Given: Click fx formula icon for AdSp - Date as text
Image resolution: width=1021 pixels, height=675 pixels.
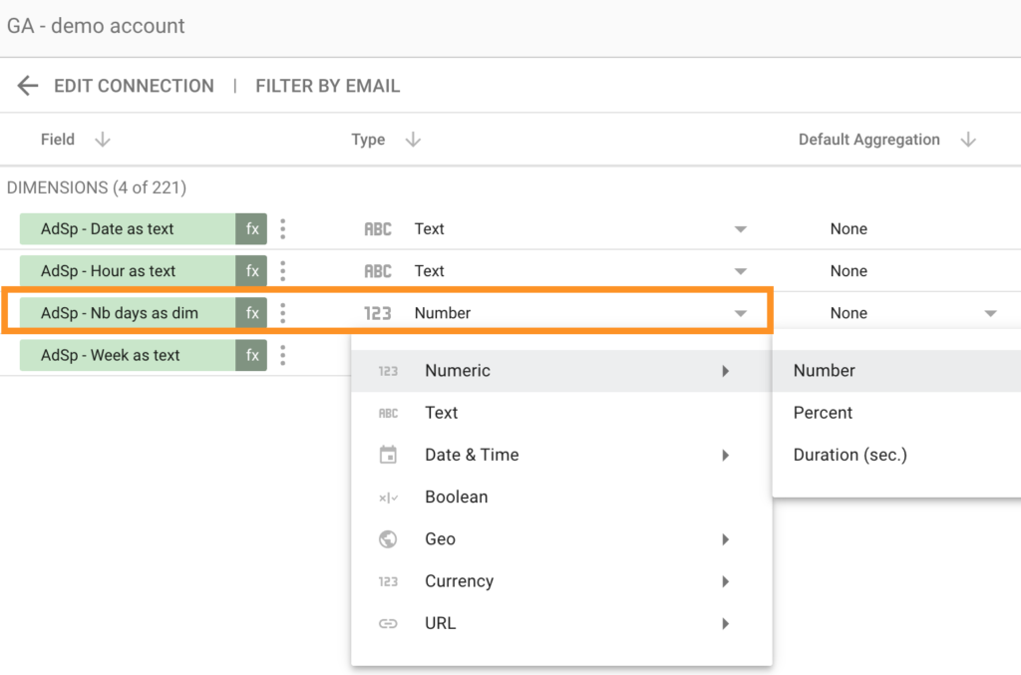Looking at the screenshot, I should (x=251, y=229).
